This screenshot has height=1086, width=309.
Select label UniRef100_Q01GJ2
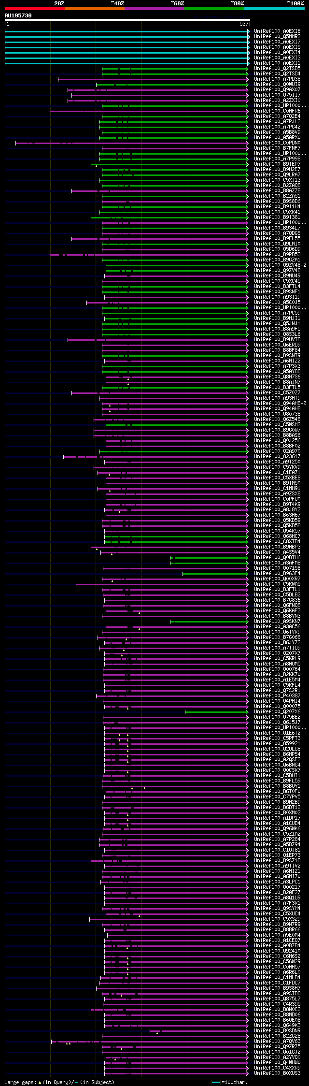[x=277, y=1052]
